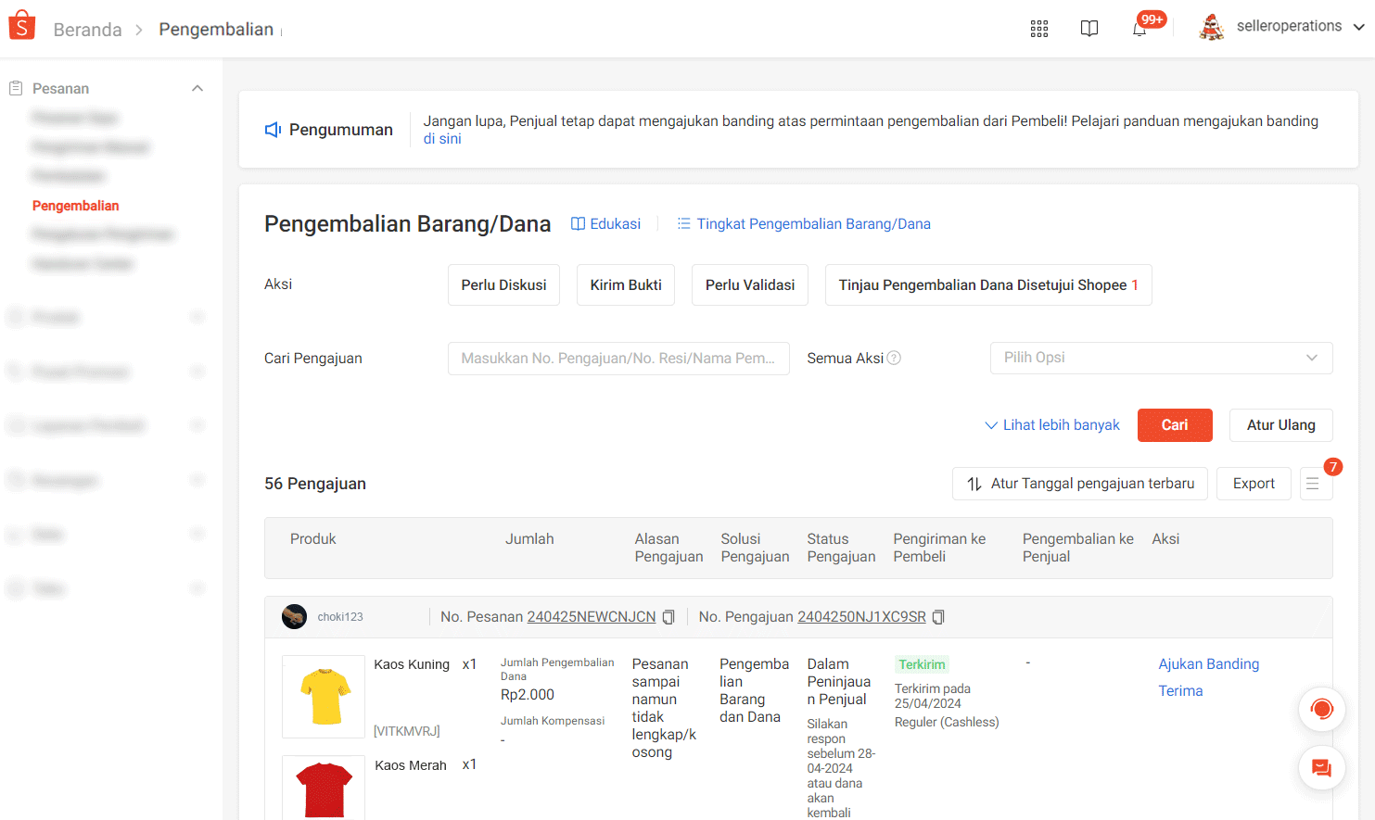Copy request number 2404250NJ1XC9SR
The image size is (1375, 820).
point(938,617)
